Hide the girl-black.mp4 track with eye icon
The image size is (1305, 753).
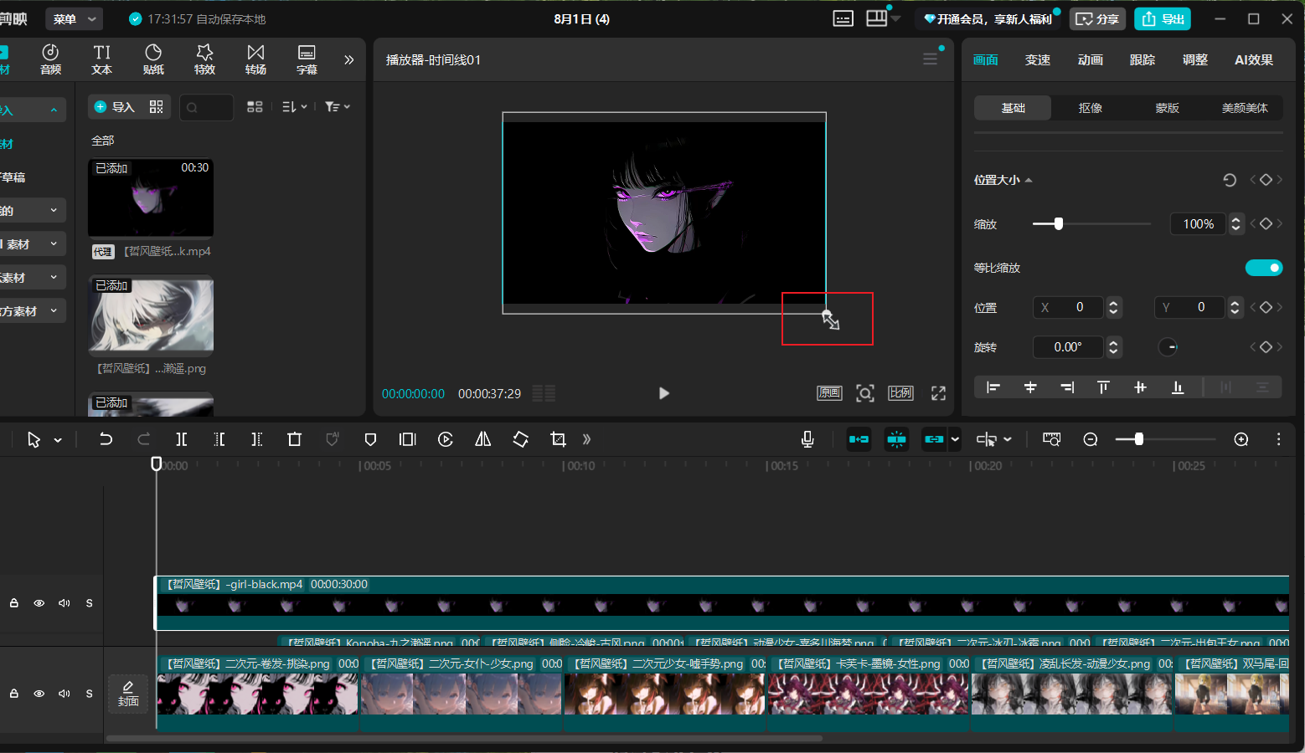click(x=39, y=603)
